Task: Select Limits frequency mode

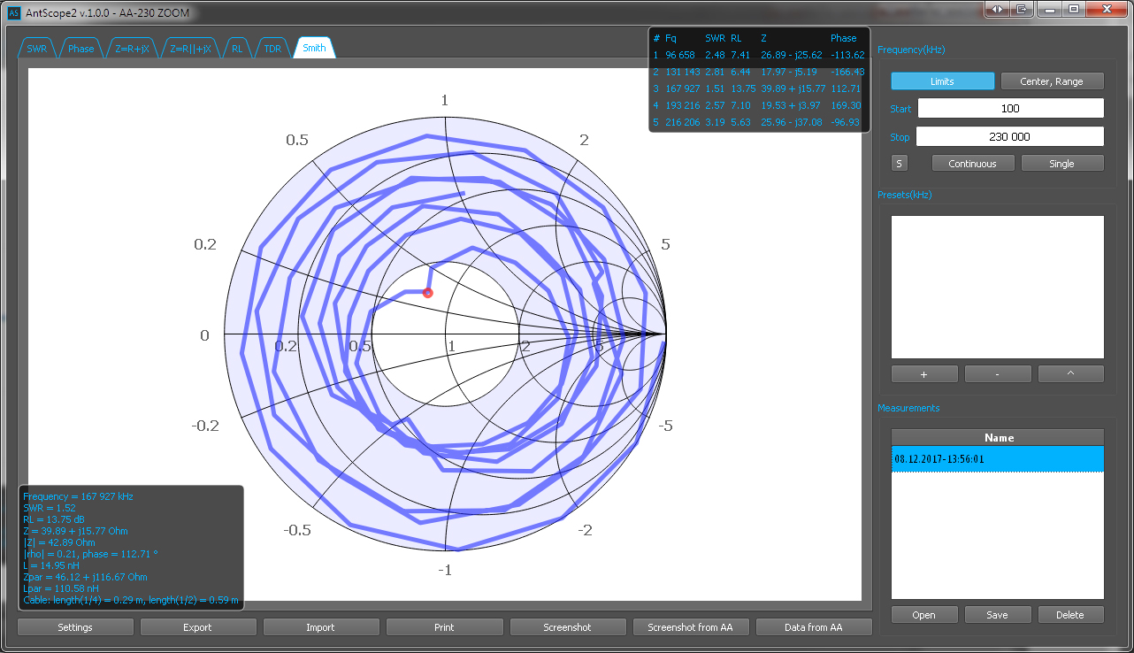Action: coord(942,81)
